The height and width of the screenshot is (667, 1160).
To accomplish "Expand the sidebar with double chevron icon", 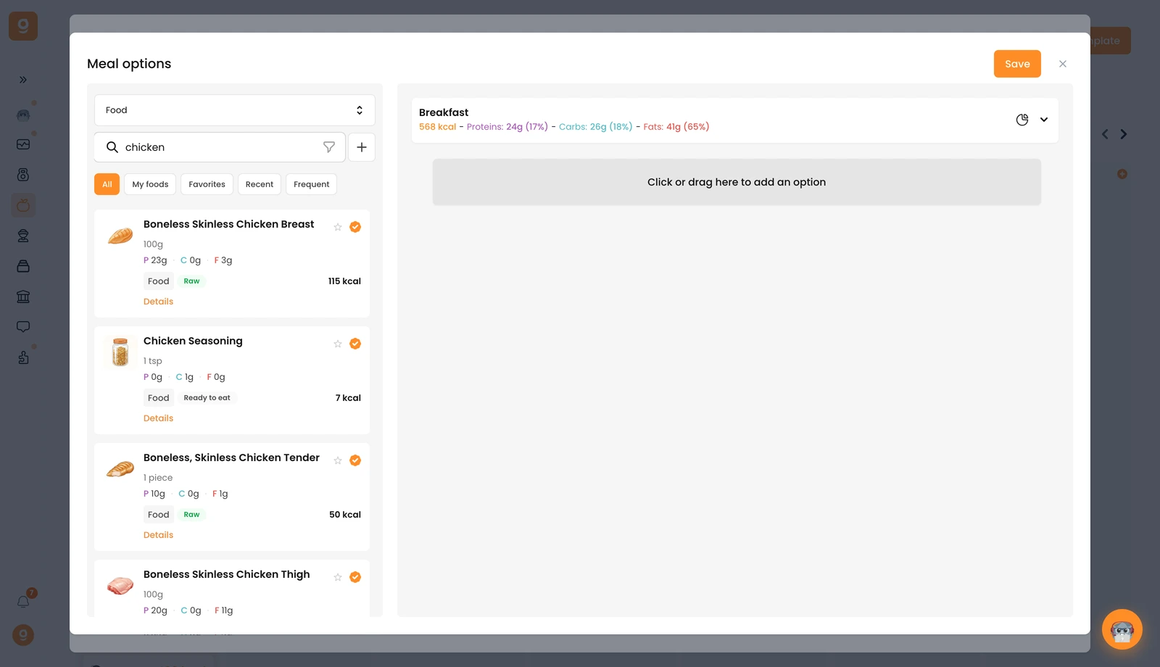I will coord(23,80).
